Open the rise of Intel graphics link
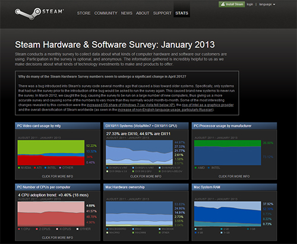The width and height of the screenshot is (297, 244). point(207,105)
